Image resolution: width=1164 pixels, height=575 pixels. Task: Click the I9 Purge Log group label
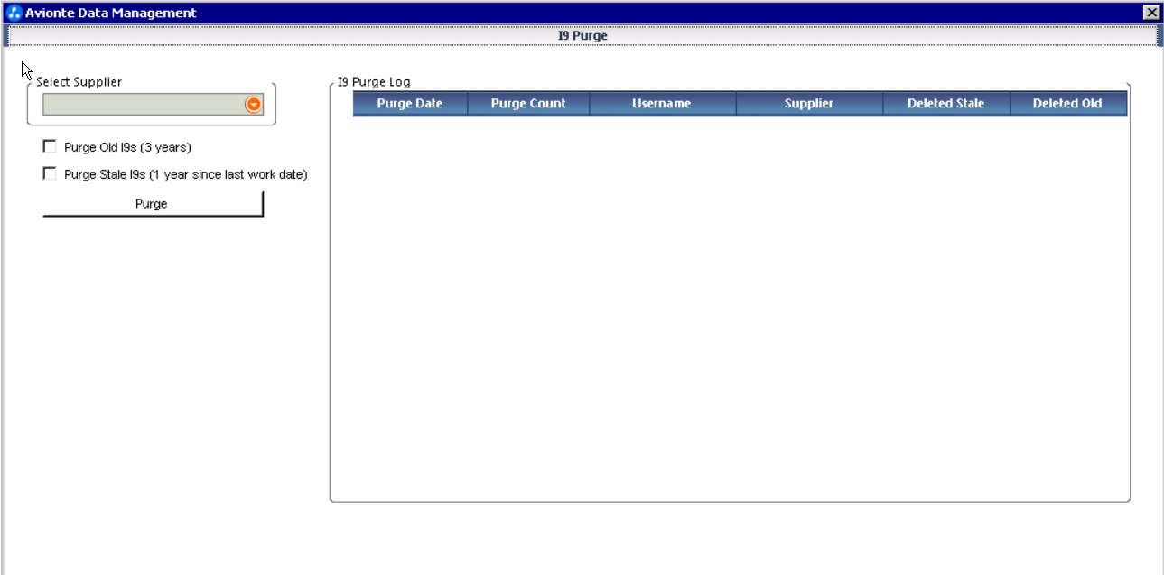click(374, 82)
